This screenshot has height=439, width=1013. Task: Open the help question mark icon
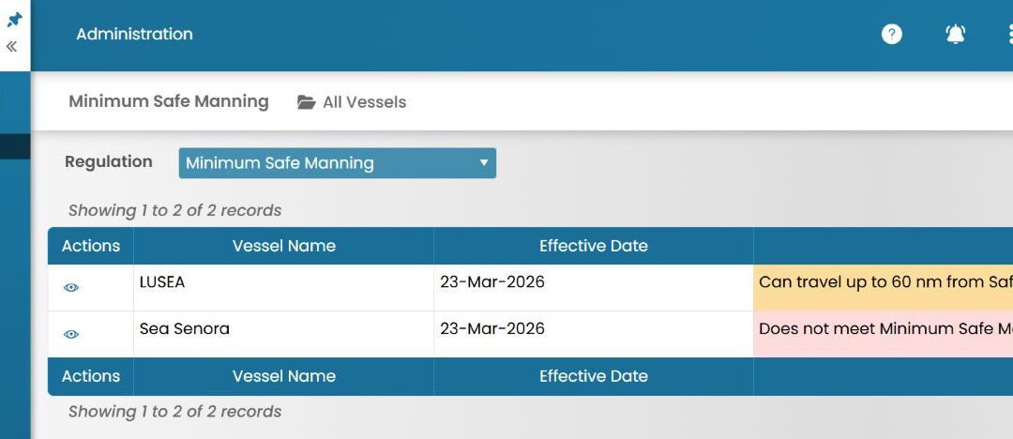coord(892,35)
